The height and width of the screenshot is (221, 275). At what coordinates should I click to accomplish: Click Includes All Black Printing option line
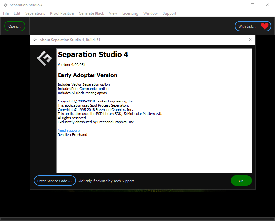point(82,93)
